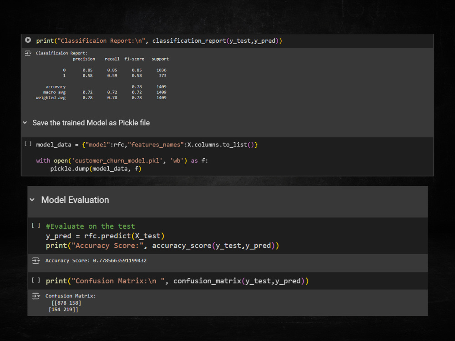This screenshot has height=341, width=455.
Task: Click the 'weighted avg' row label
Action: click(x=51, y=98)
